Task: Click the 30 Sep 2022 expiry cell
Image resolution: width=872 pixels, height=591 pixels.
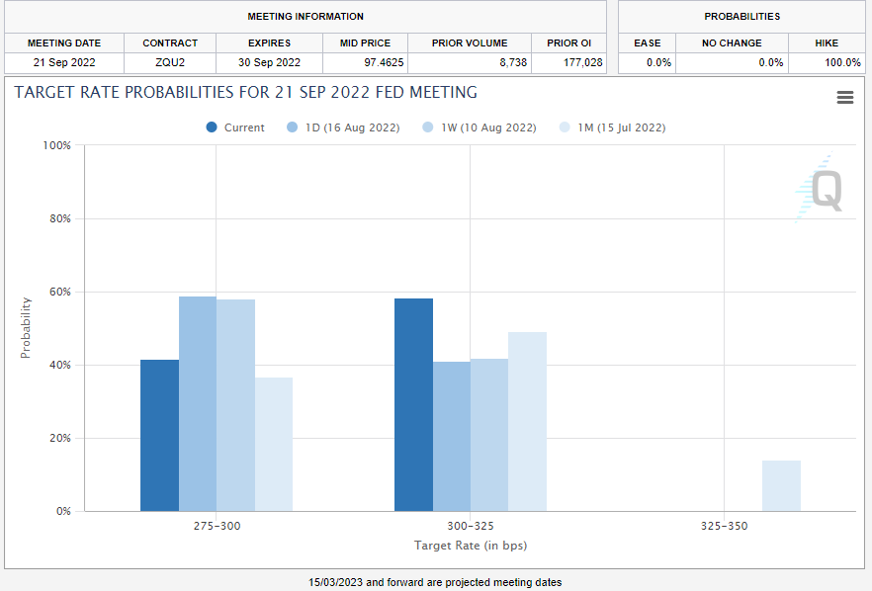Action: point(269,62)
